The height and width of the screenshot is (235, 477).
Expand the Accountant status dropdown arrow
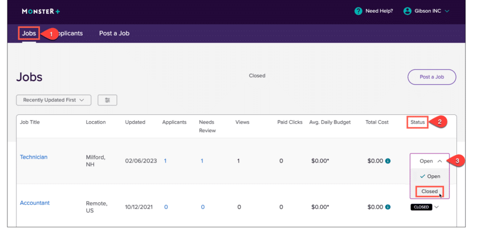(x=437, y=207)
